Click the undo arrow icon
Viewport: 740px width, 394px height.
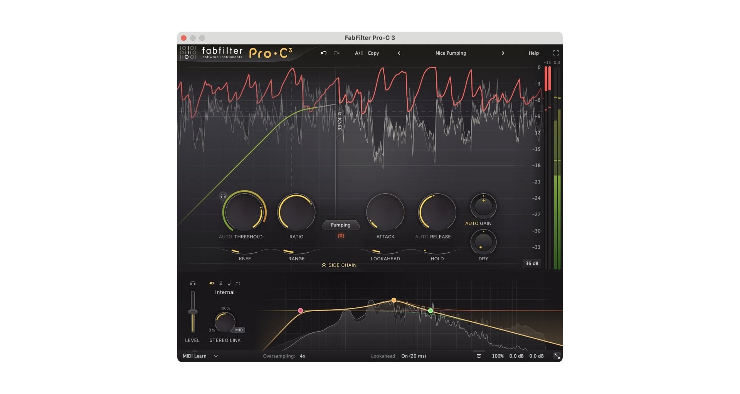point(323,53)
